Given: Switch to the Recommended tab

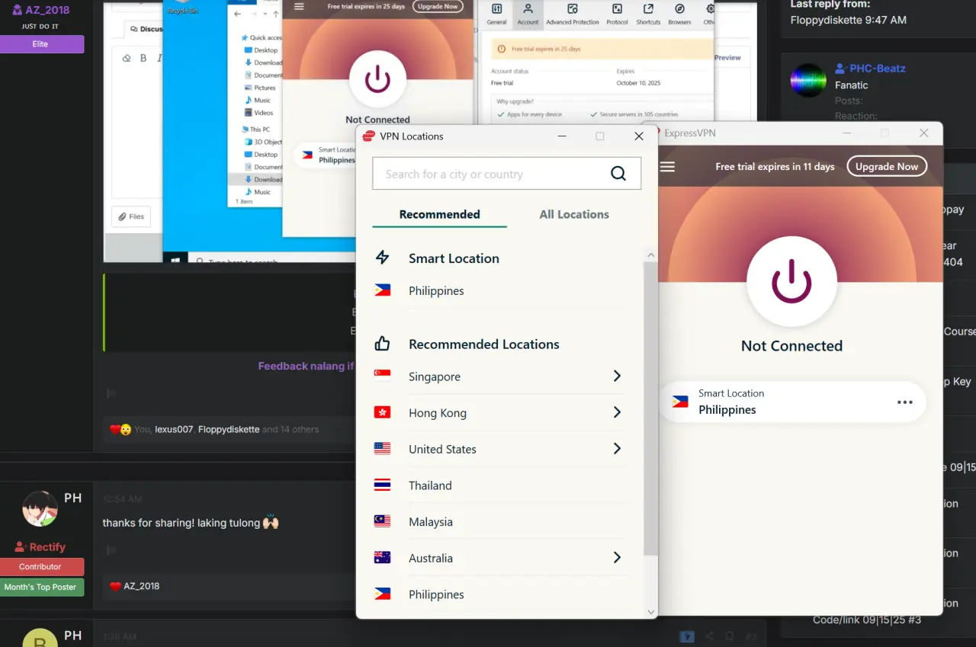Looking at the screenshot, I should [439, 214].
